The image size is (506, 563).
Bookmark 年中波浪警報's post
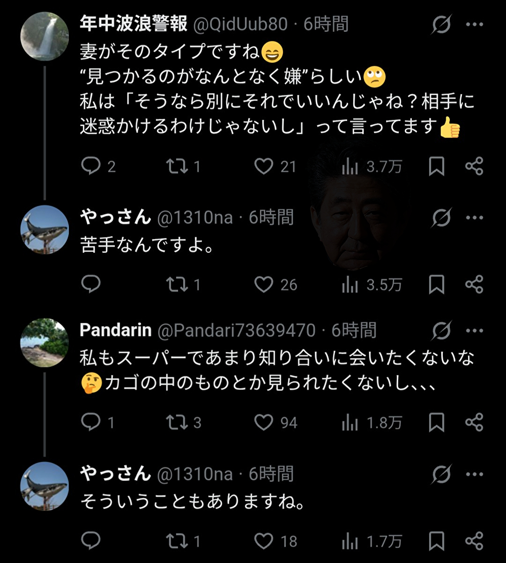pyautogui.click(x=436, y=166)
